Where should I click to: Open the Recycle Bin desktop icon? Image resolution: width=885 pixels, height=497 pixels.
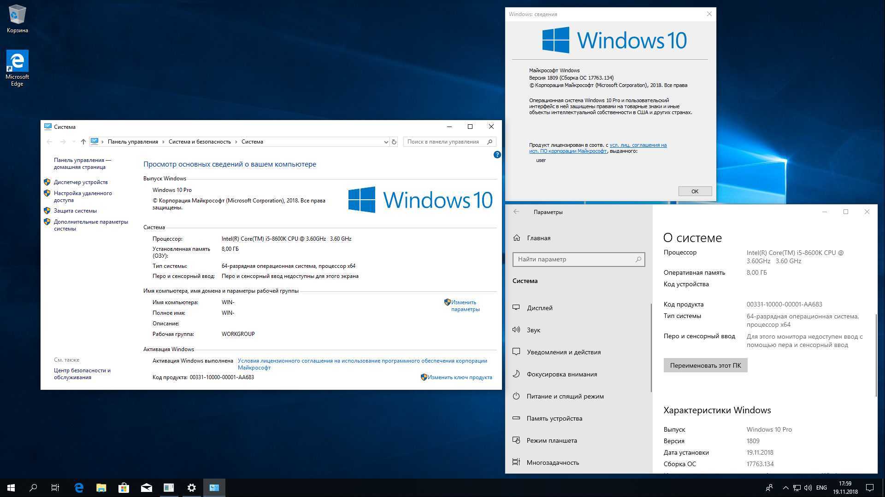click(17, 19)
